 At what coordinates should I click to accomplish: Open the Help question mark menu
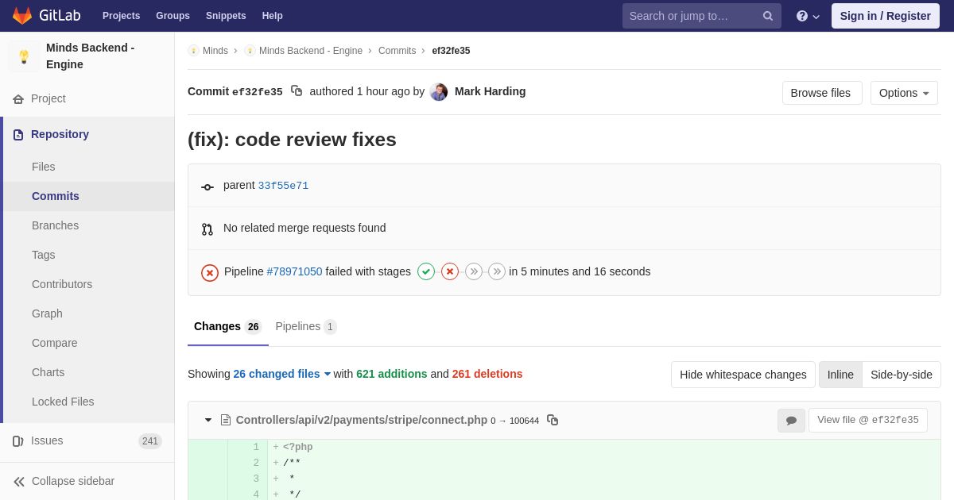point(807,16)
